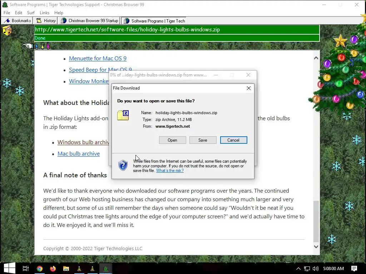Click the pink light bulb icon
This screenshot has height=274, width=366.
point(48,46)
